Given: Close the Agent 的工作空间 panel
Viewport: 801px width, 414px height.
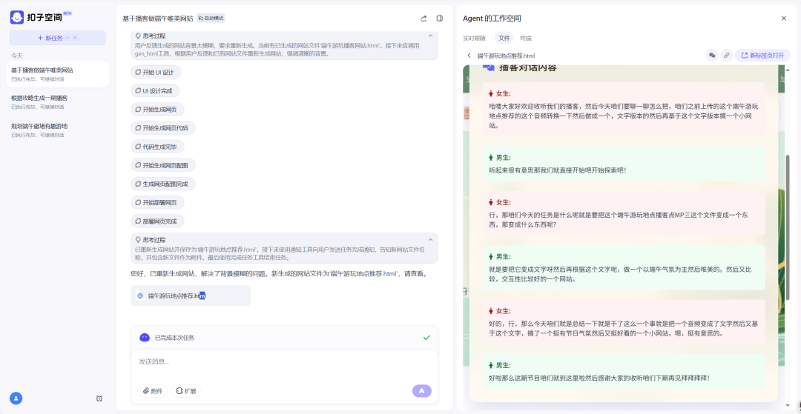Looking at the screenshot, I should tap(784, 19).
